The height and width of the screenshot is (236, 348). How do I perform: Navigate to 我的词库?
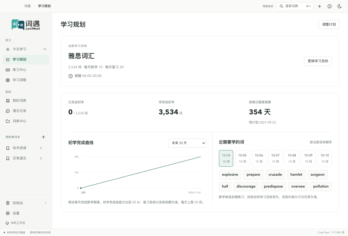pyautogui.click(x=26, y=101)
